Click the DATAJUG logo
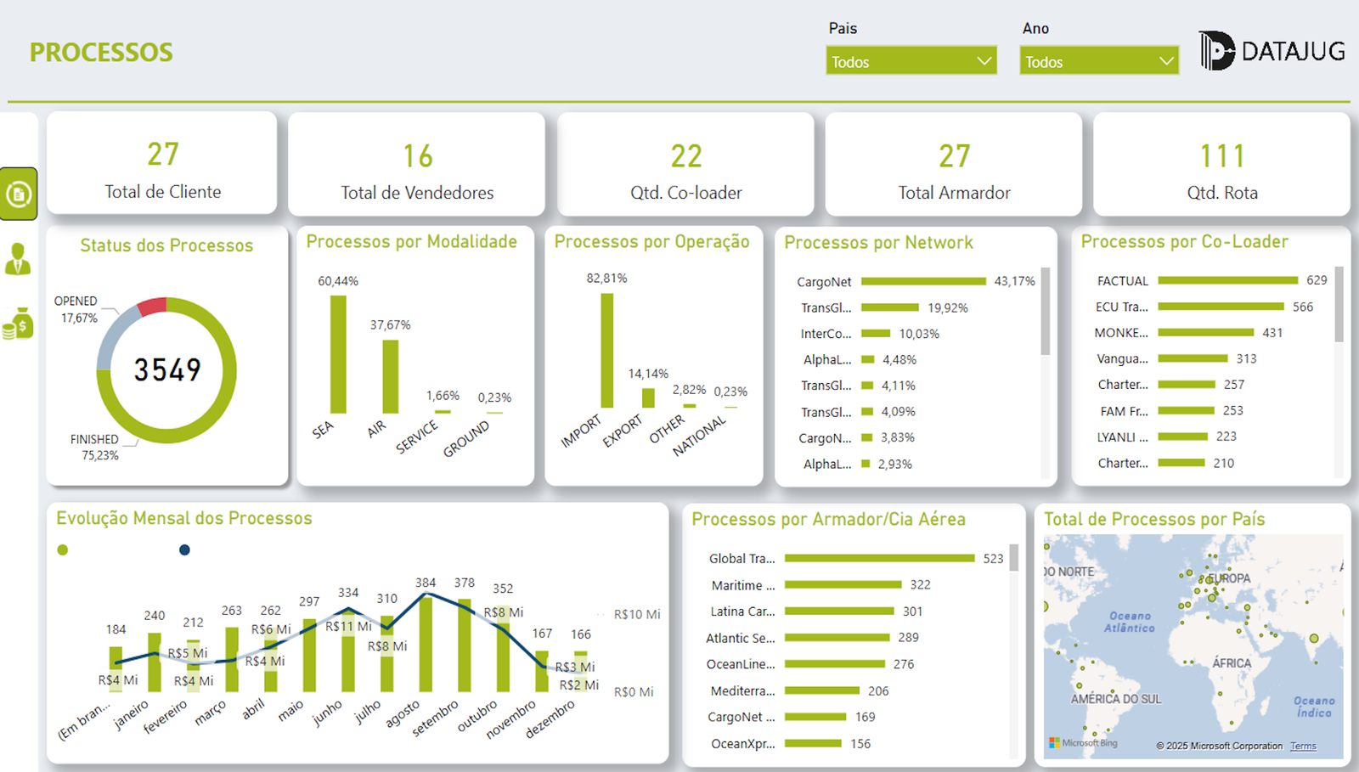 (x=1272, y=51)
